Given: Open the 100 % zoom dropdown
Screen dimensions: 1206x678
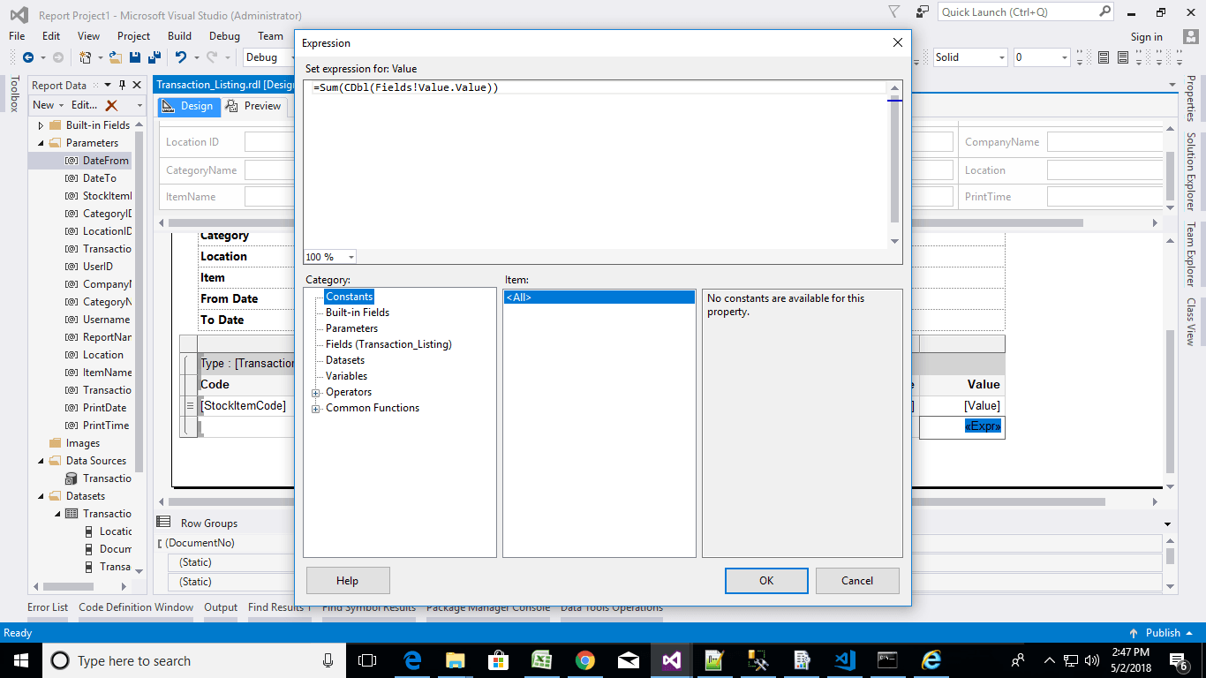Looking at the screenshot, I should point(351,257).
